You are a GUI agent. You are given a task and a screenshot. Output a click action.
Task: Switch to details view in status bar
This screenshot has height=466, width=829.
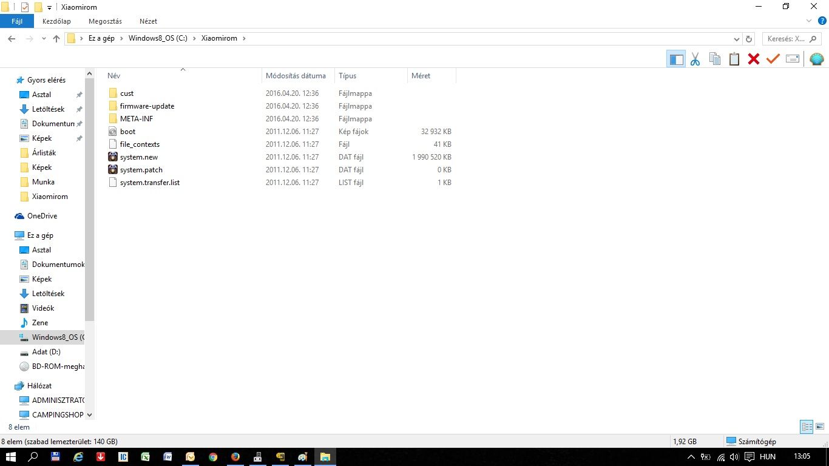pos(807,427)
